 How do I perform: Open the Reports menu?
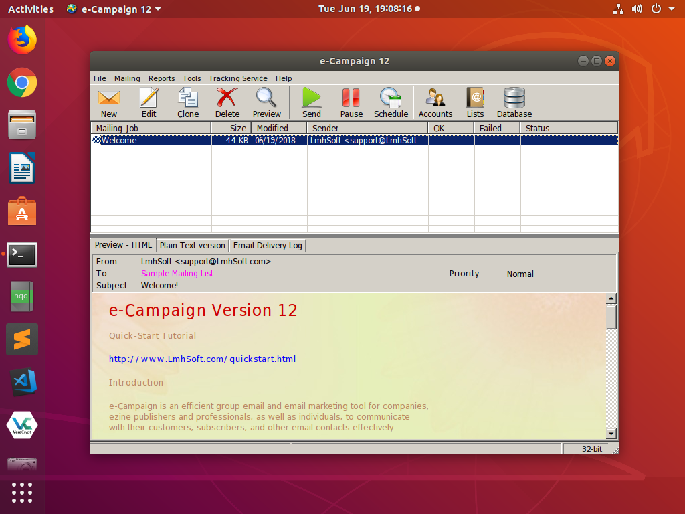click(x=161, y=78)
